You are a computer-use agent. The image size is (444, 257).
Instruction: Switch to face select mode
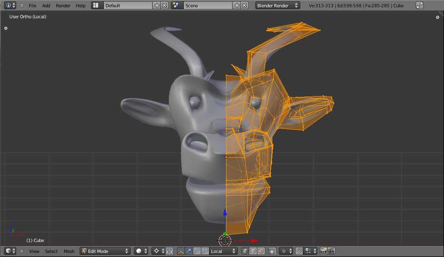tap(261, 251)
